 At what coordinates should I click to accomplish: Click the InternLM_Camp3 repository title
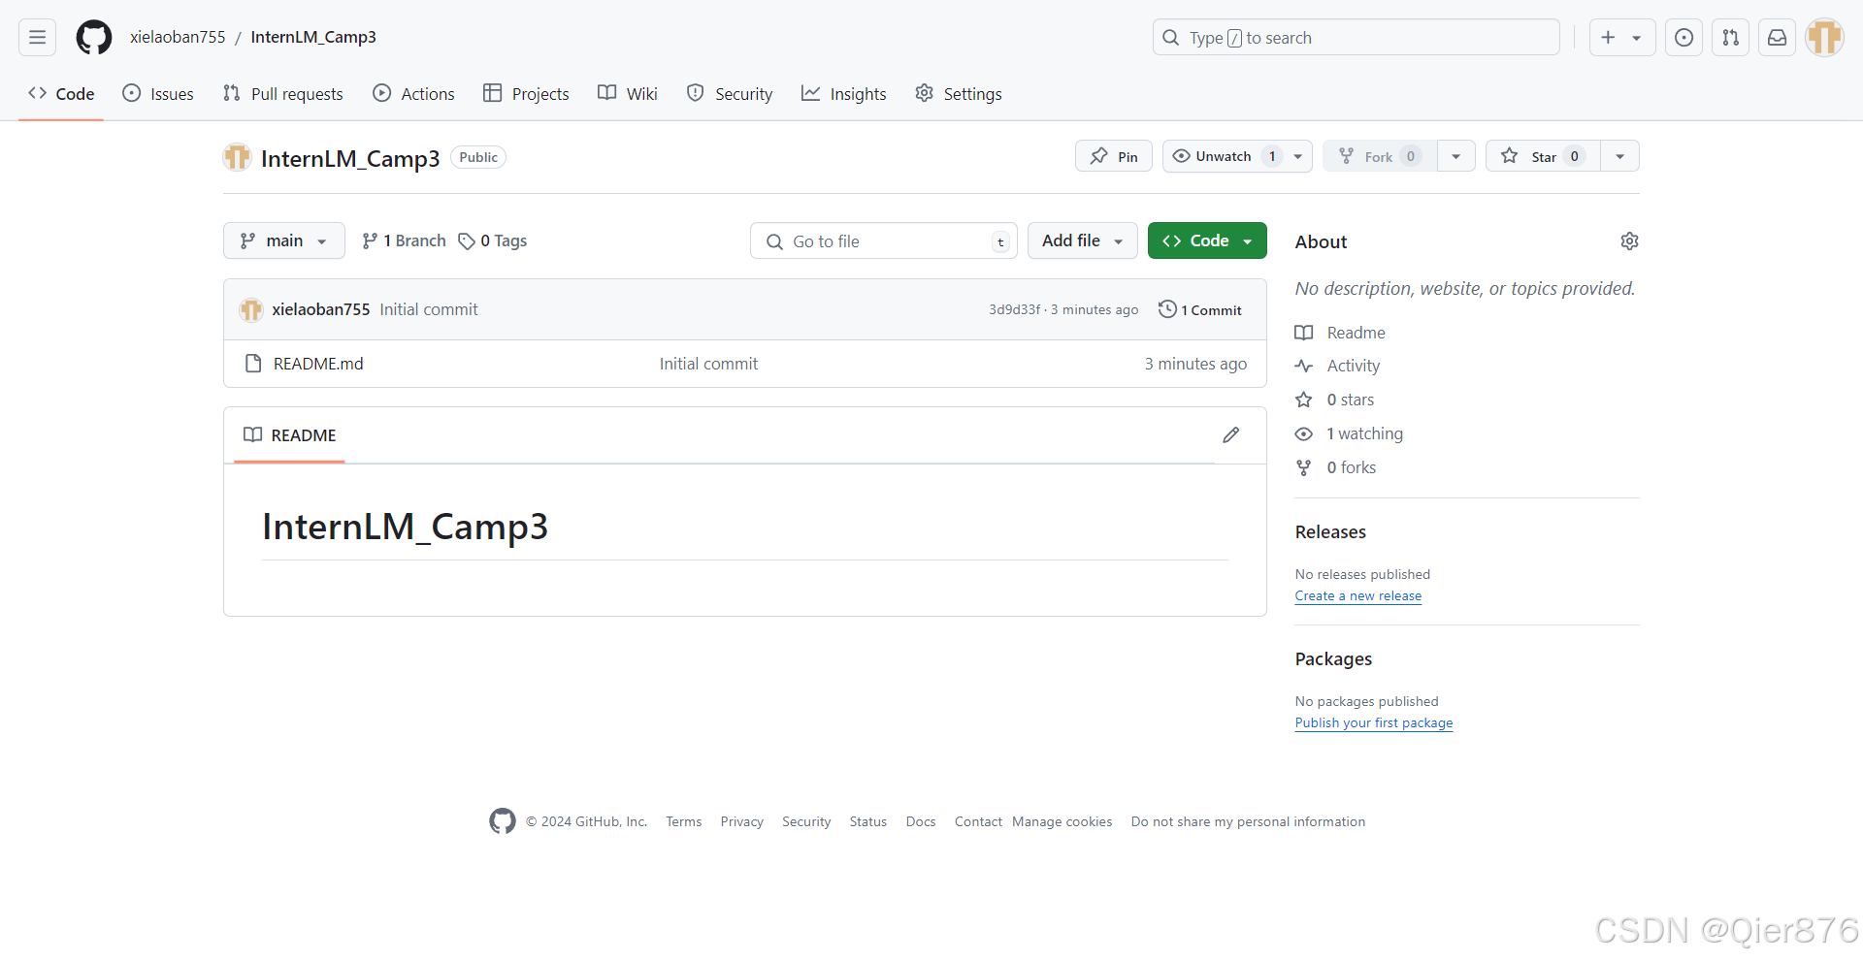[350, 158]
